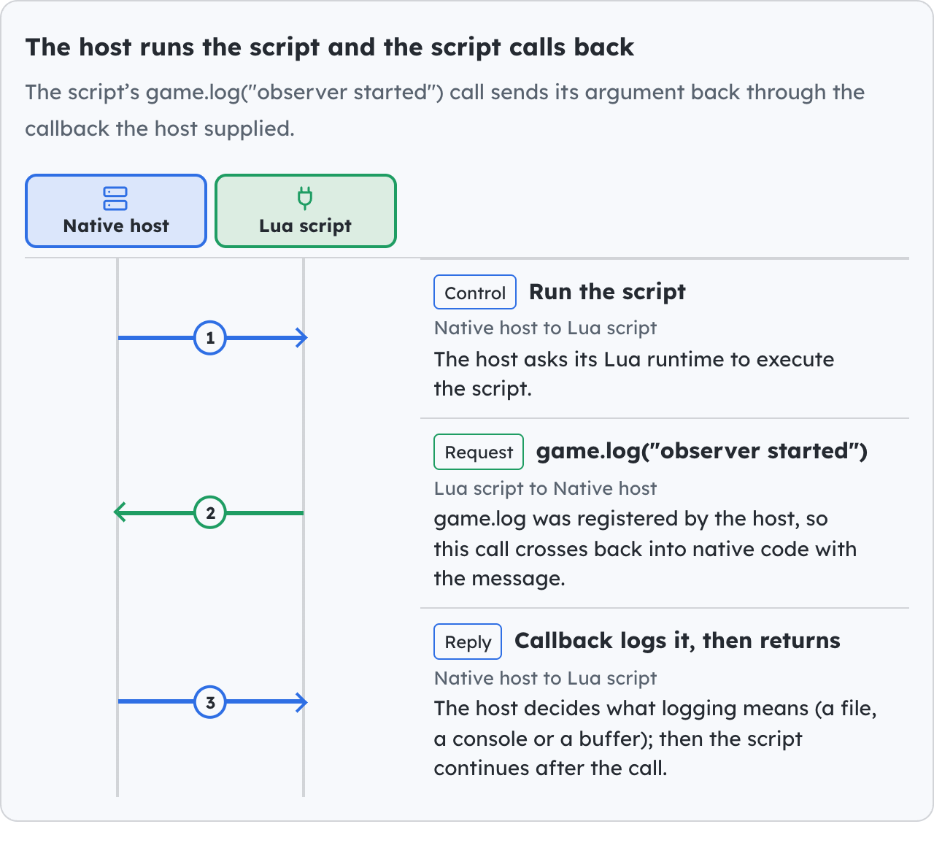This screenshot has width=934, height=851.
Task: Click the Native host to Lua script label under Control
Action: point(545,328)
